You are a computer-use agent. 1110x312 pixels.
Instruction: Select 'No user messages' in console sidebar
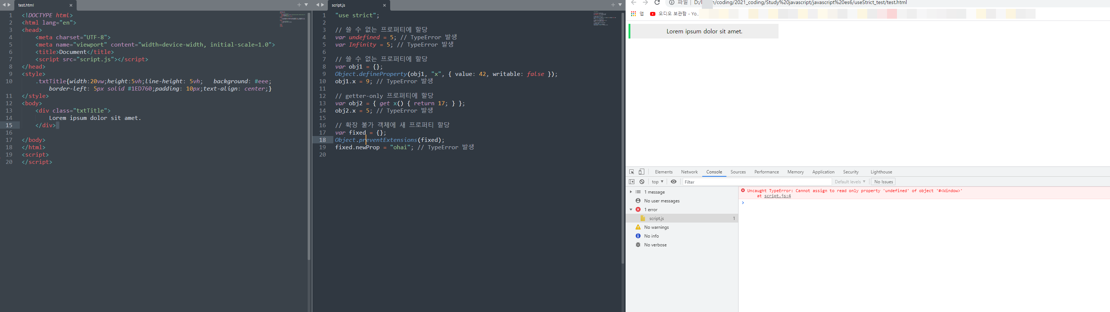[662, 201]
